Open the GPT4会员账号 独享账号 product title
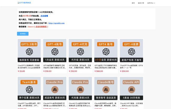The height and width of the screenshot is (109, 171). [54, 67]
